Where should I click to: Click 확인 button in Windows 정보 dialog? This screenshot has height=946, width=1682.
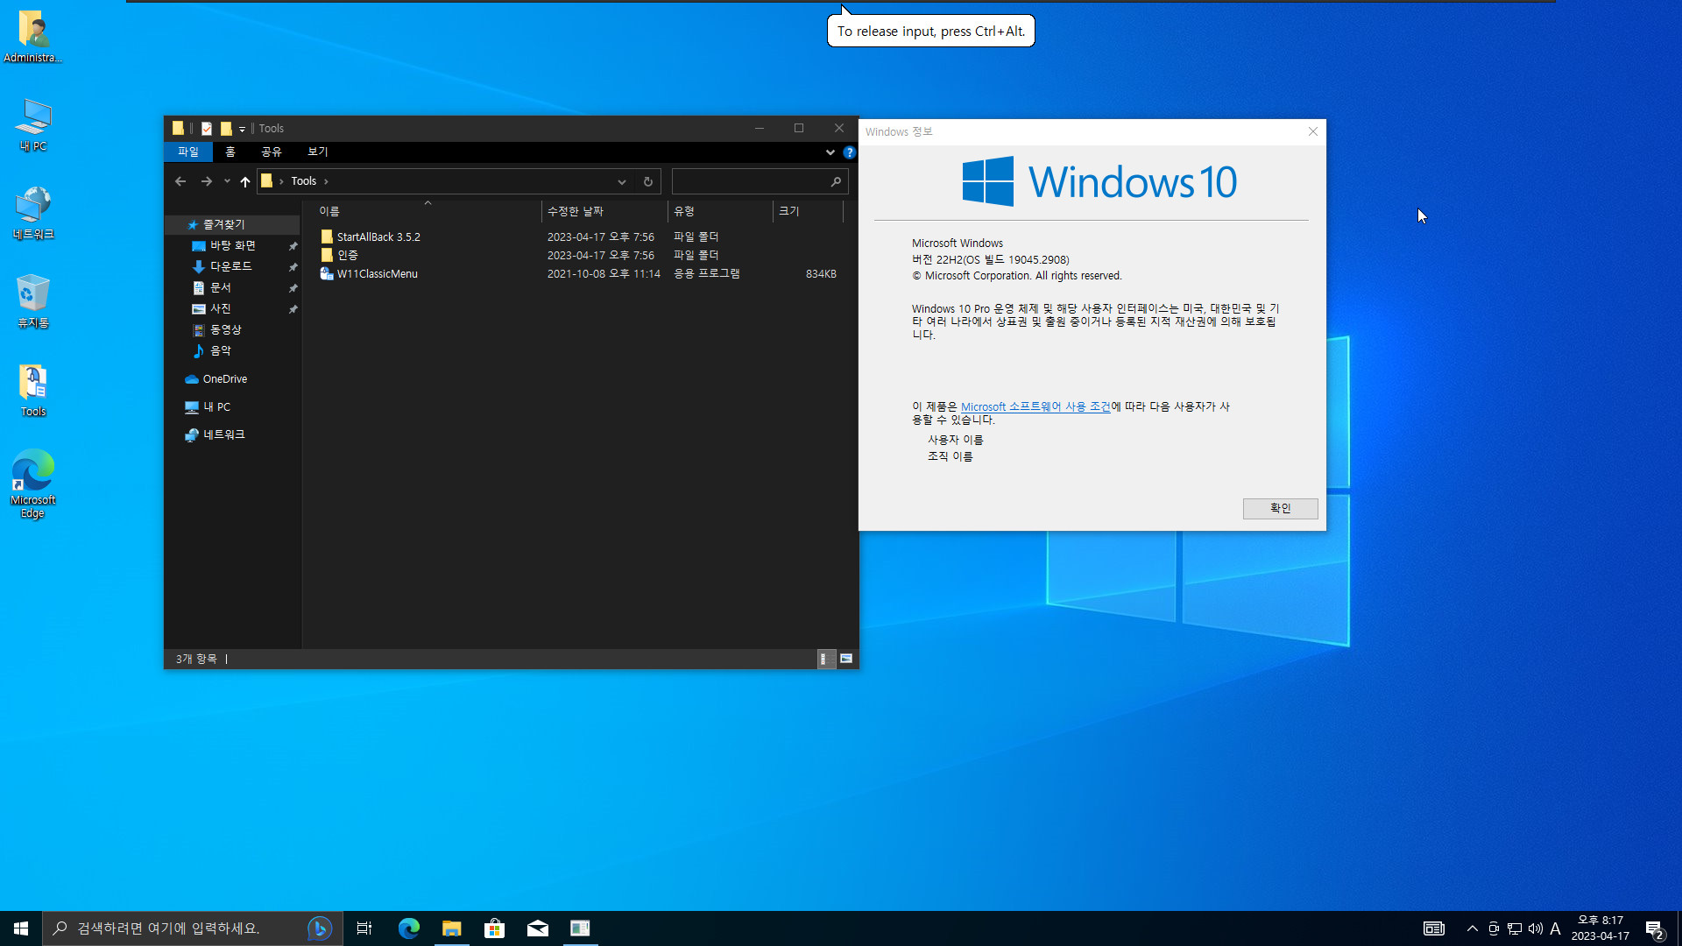pos(1280,509)
